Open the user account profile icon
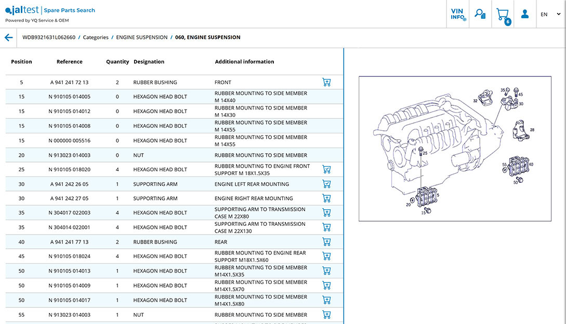The image size is (566, 324). coord(525,14)
